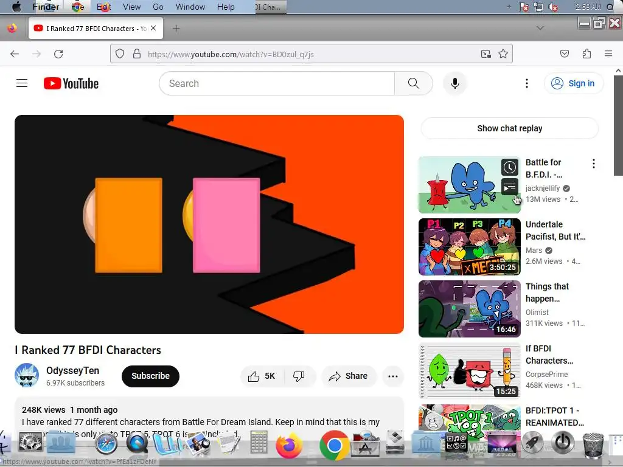
Task: Open Things that happen video thumbnail
Action: pyautogui.click(x=470, y=308)
